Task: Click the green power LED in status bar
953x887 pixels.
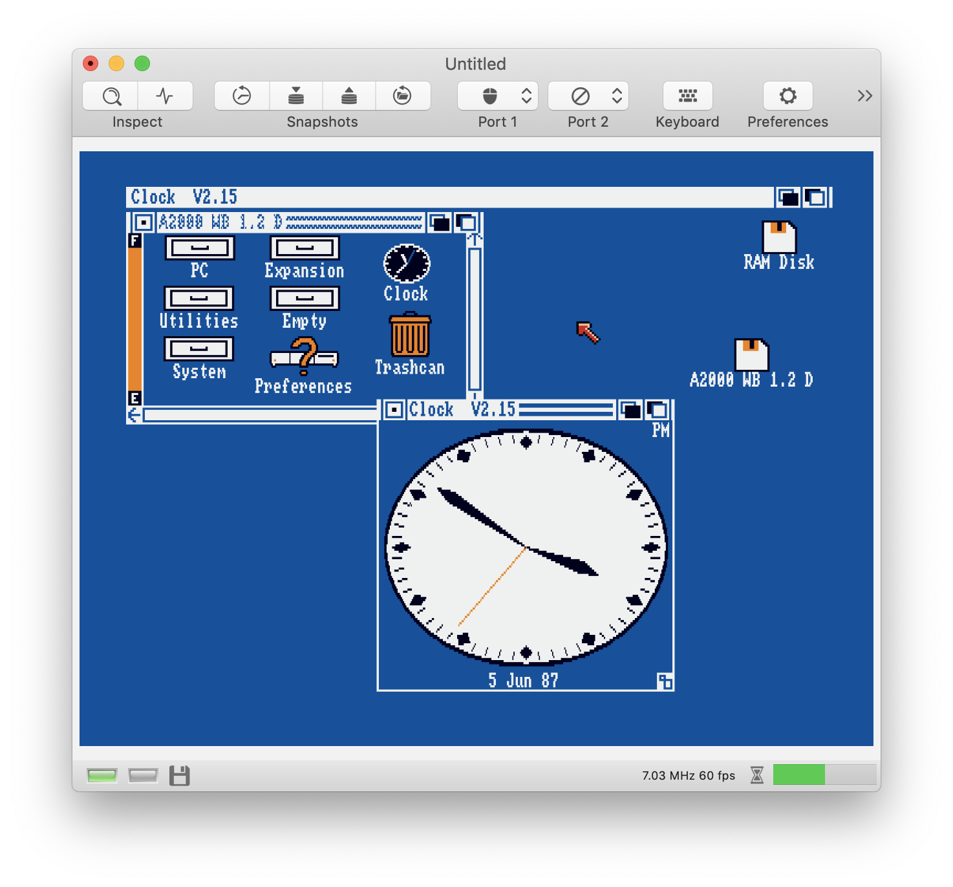Action: 102,775
